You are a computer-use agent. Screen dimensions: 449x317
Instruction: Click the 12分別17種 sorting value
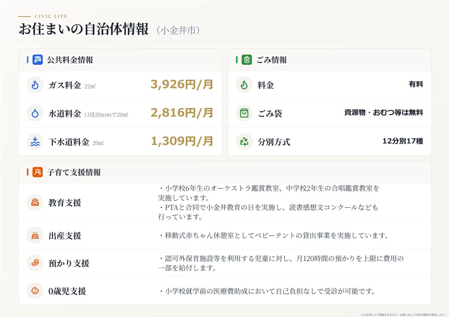[x=403, y=141]
